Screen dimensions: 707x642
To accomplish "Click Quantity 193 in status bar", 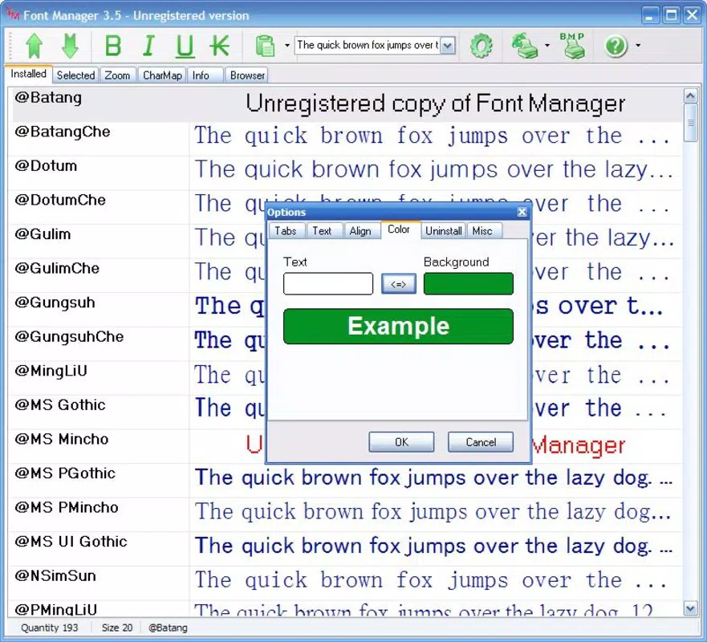I will click(49, 628).
